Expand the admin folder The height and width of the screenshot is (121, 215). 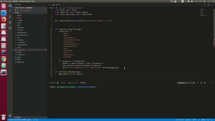(x=19, y=23)
